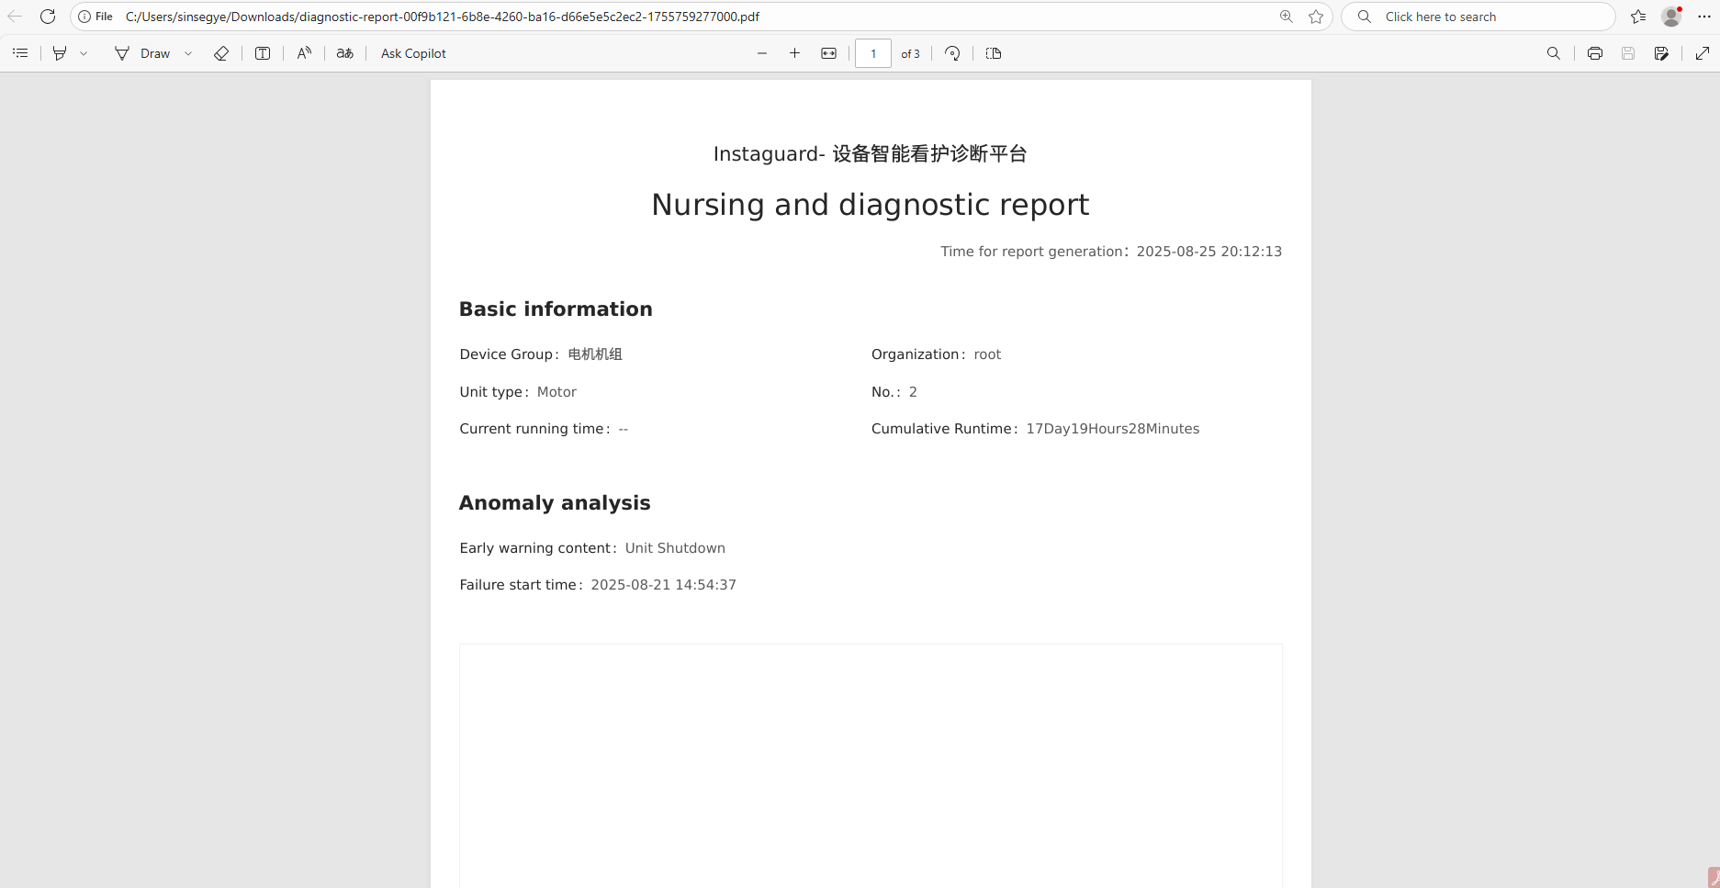Refresh the current page
1720x888 pixels.
click(x=48, y=17)
